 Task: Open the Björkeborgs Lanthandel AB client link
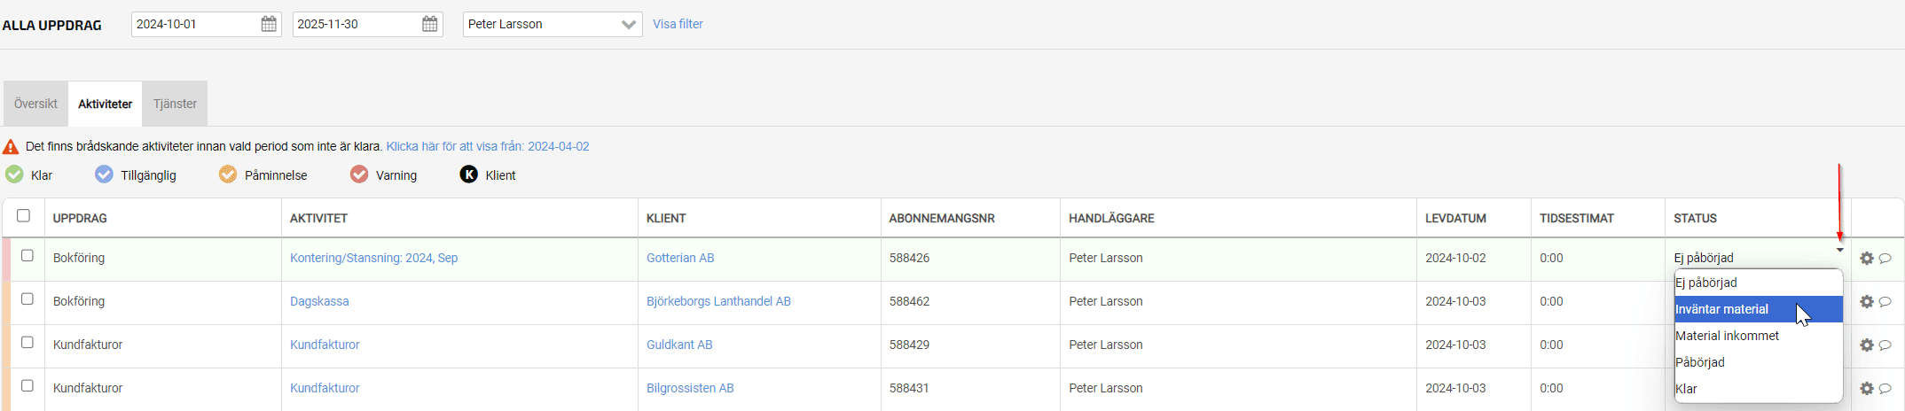pyautogui.click(x=718, y=301)
